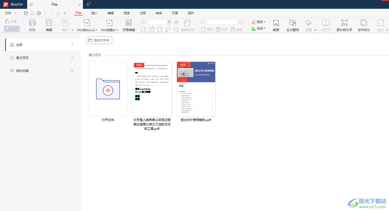Expand the 插入 insert dropdown arrow
The image size is (389, 211).
click(x=72, y=30)
